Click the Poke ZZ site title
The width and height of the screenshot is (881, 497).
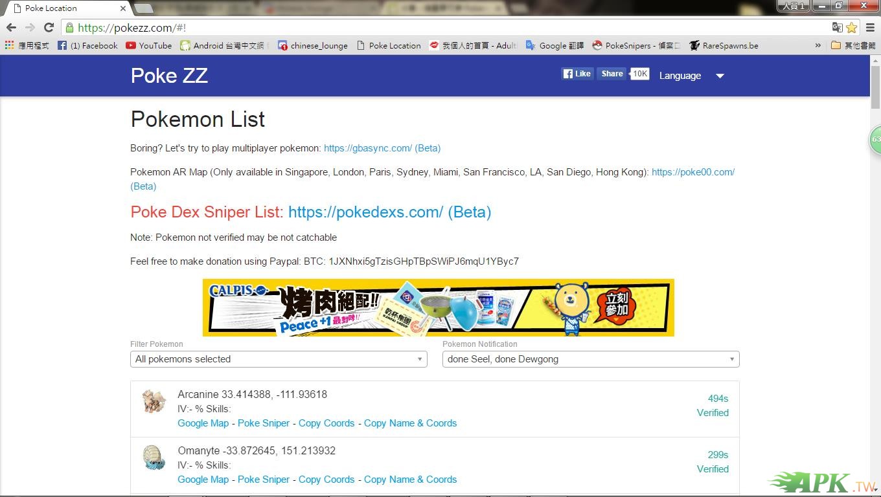click(x=169, y=76)
